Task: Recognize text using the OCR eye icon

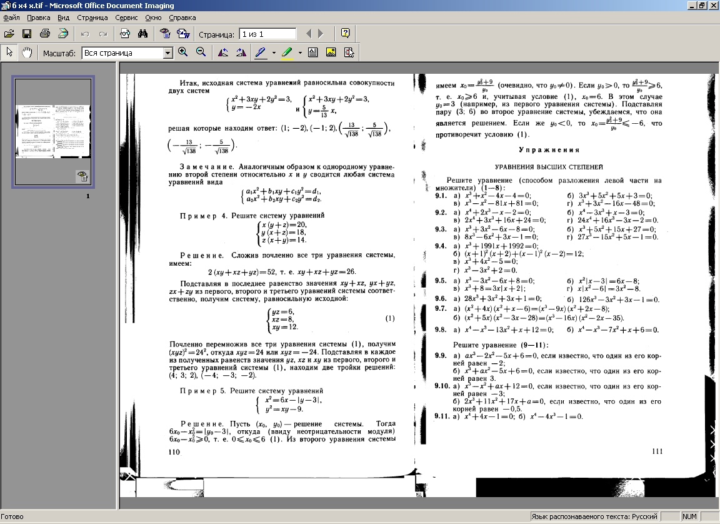Action: [165, 34]
